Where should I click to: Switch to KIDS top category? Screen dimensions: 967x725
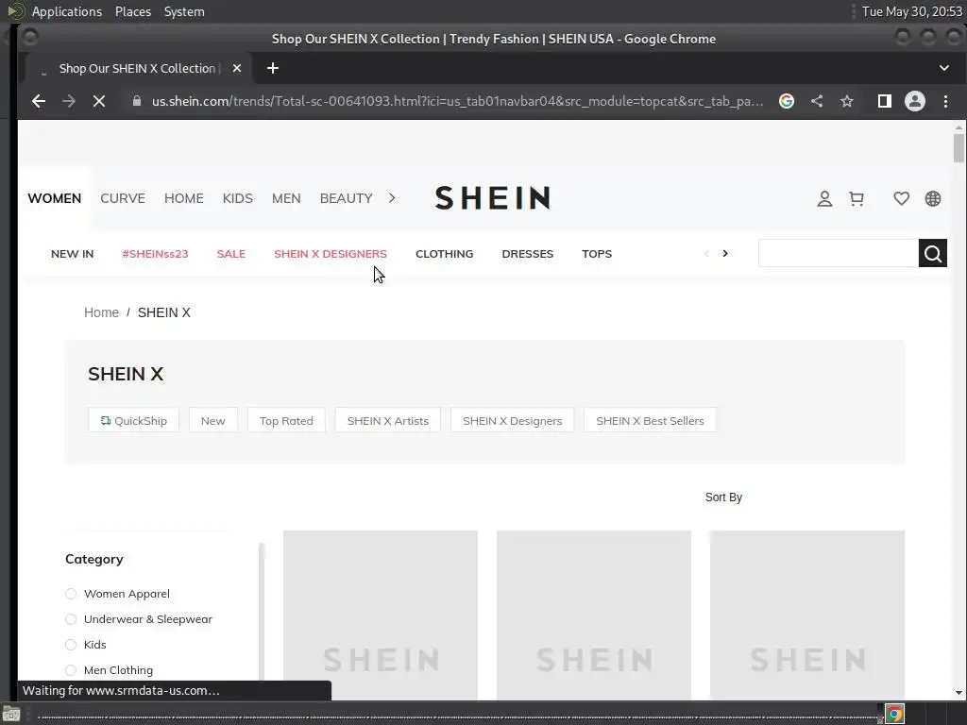point(237,198)
